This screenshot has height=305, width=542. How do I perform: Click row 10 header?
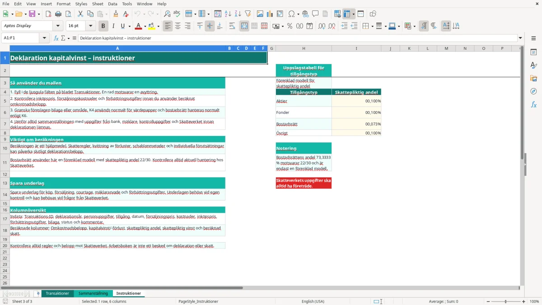click(x=5, y=148)
